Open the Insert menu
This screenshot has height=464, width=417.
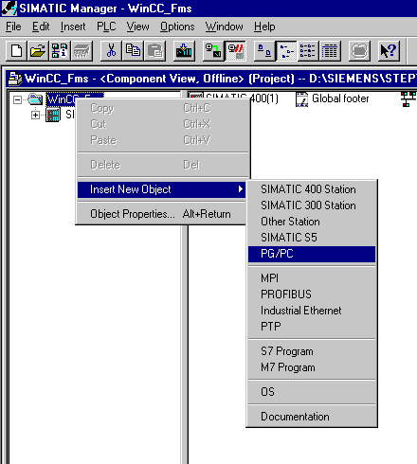pyautogui.click(x=73, y=27)
